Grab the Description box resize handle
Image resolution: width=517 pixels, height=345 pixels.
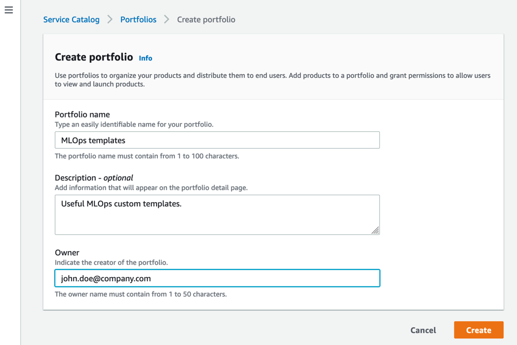point(375,230)
